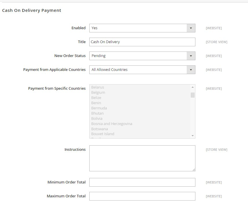Select Bhutan in the country list
The height and width of the screenshot is (202, 248).
pos(97,113)
